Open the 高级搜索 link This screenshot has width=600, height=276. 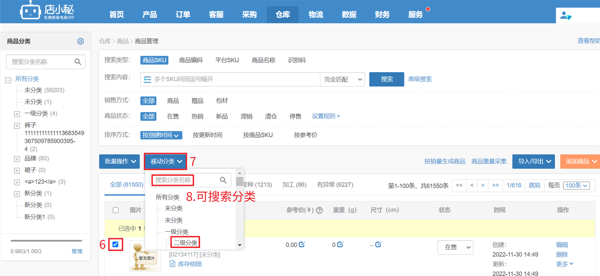click(420, 79)
